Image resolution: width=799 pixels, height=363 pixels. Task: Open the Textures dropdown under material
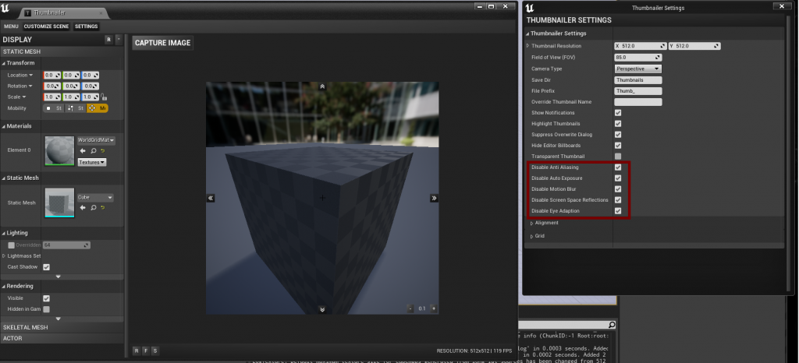click(x=92, y=162)
